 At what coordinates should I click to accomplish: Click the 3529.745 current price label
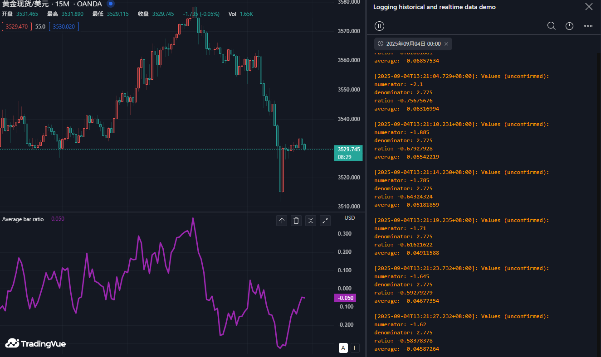click(348, 150)
